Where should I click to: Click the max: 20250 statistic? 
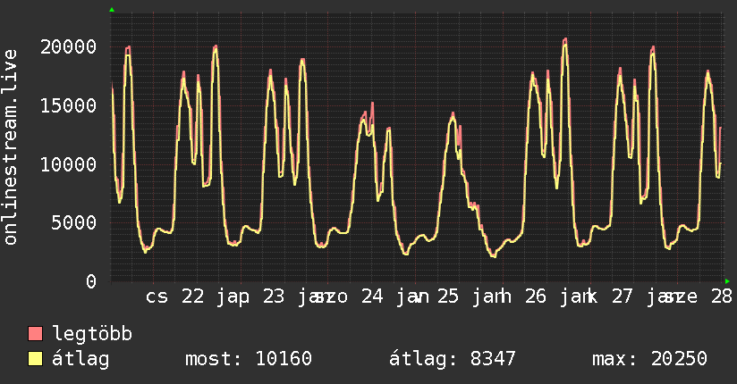(649, 359)
